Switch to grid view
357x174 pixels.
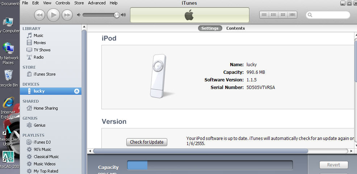[283, 15]
